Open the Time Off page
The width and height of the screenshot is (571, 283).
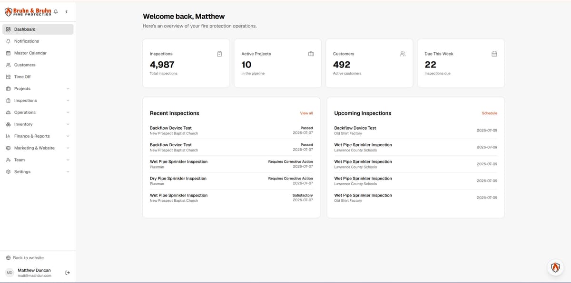(x=38, y=77)
